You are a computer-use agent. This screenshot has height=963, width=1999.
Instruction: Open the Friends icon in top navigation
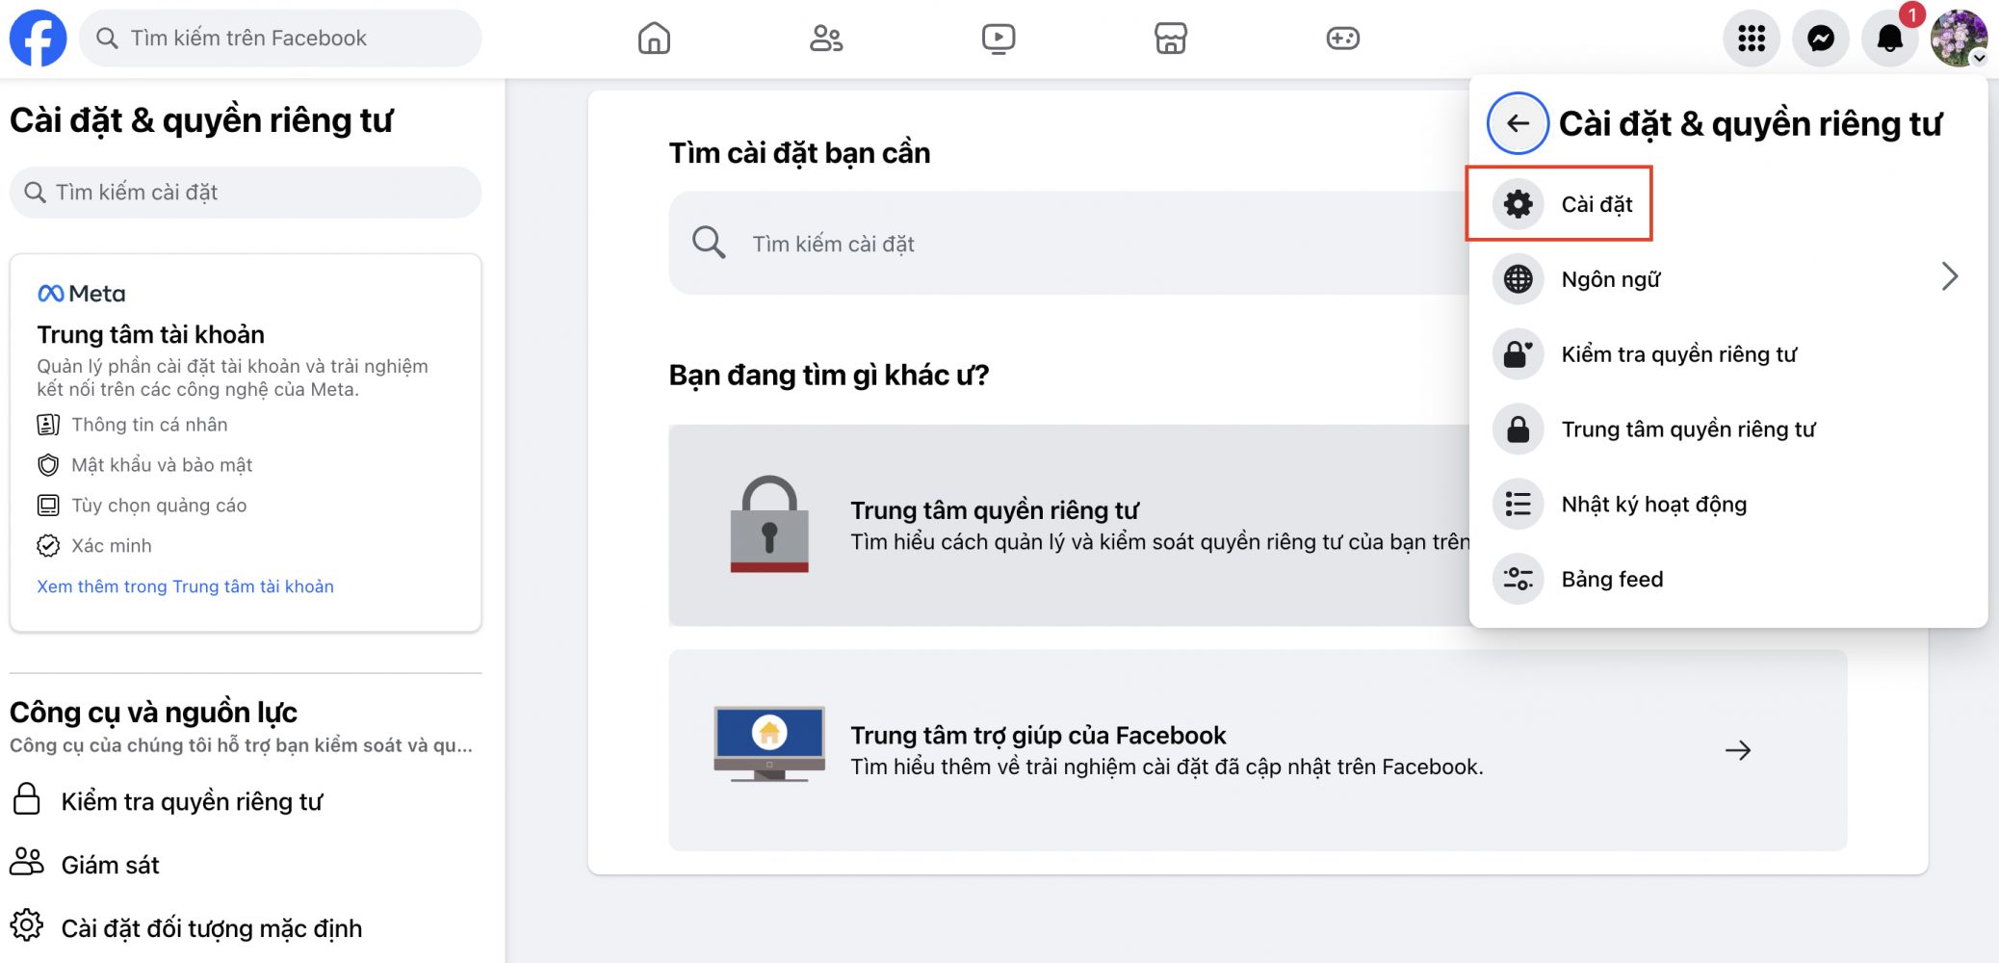tap(826, 39)
